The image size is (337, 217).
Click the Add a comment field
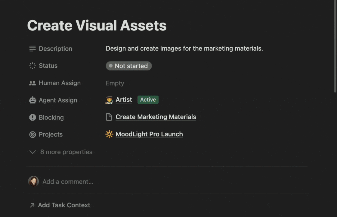point(68,181)
